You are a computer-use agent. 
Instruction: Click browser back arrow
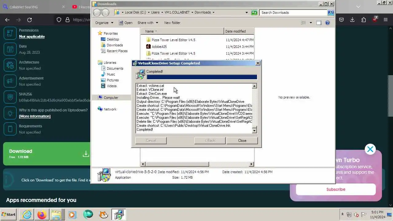coord(7,20)
